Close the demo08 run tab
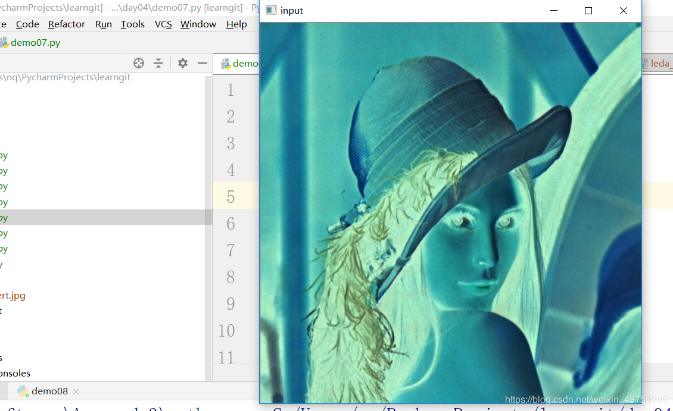This screenshot has width=673, height=411. [x=76, y=392]
